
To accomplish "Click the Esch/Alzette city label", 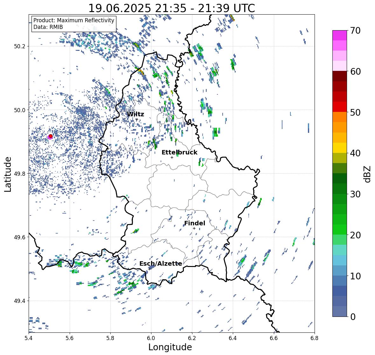I will (161, 263).
